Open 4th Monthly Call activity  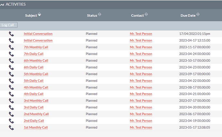tap(36, 87)
